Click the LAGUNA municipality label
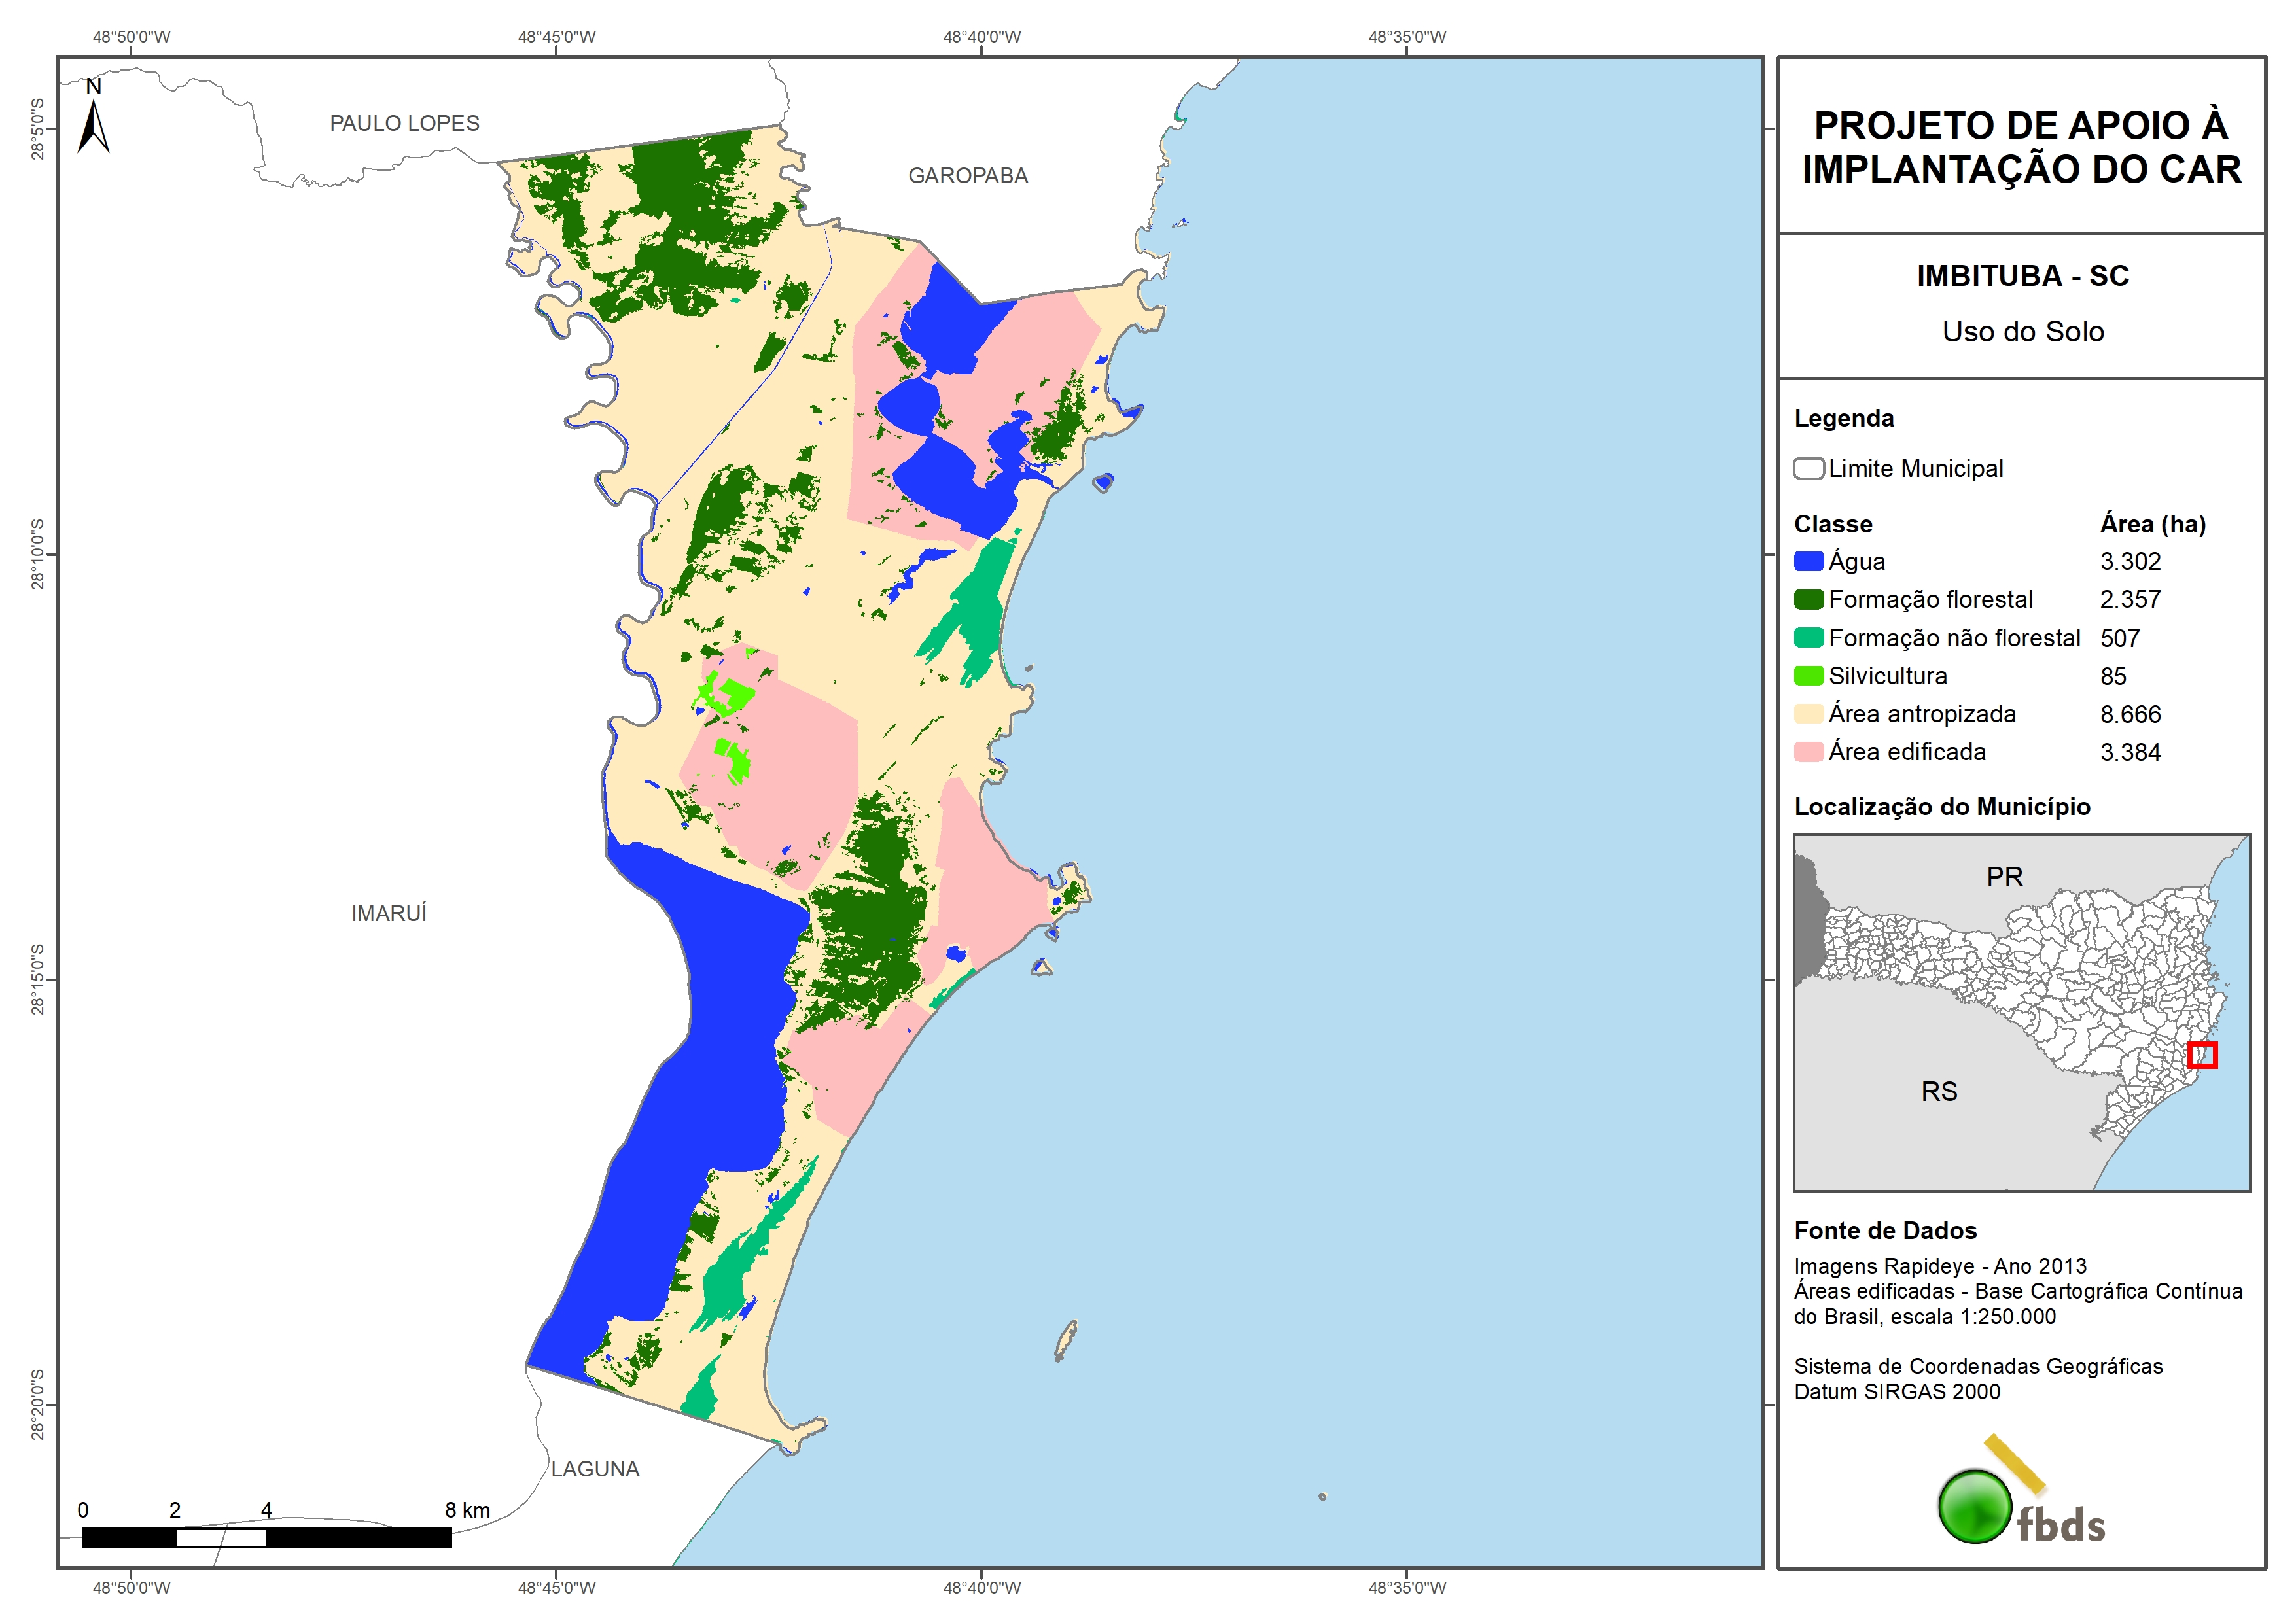Screen dimensions: 2296x1623 pyautogui.click(x=595, y=1469)
